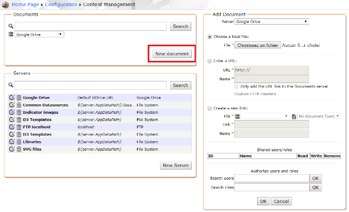Delete the FTP localhost server
This screenshot has width=349, height=212.
coord(19,127)
